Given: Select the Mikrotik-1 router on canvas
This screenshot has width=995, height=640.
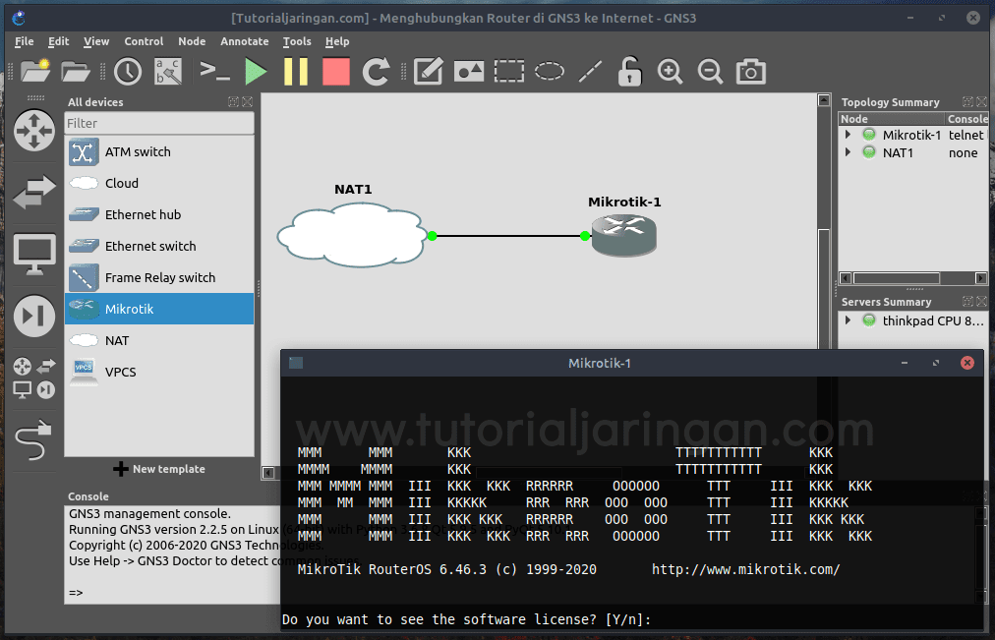Looking at the screenshot, I should click(623, 235).
